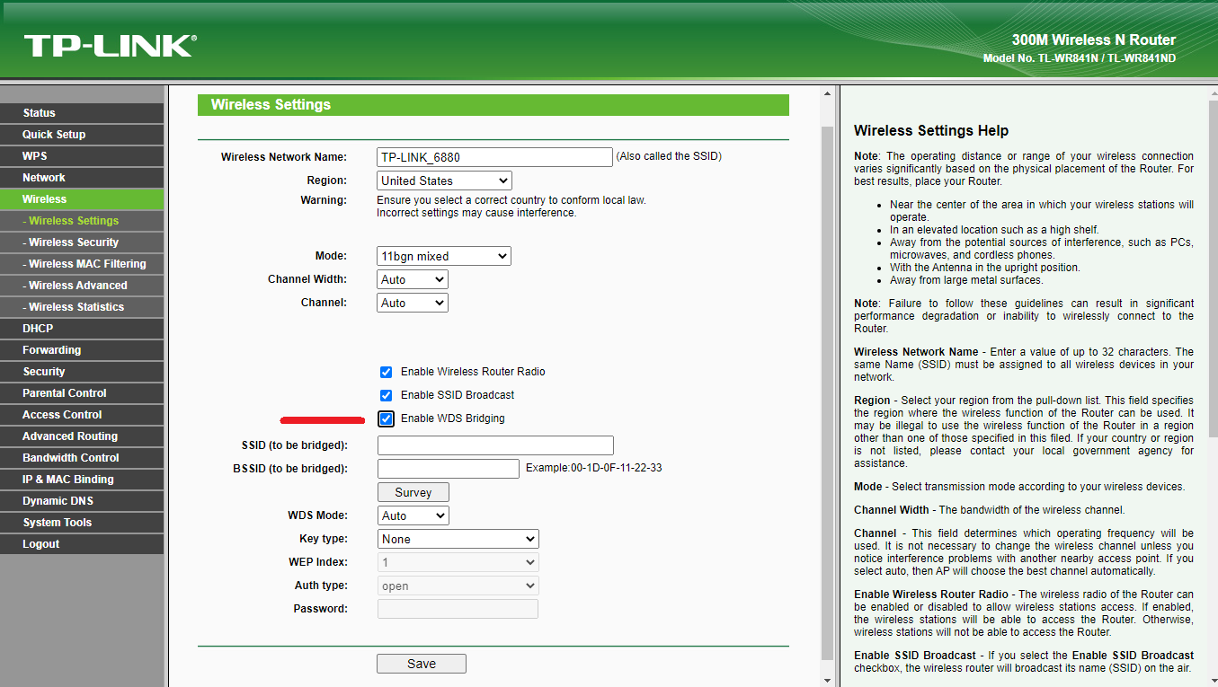Screen dimensions: 1218x687
Task: Expand the Channel Width dropdown
Action: coord(413,279)
